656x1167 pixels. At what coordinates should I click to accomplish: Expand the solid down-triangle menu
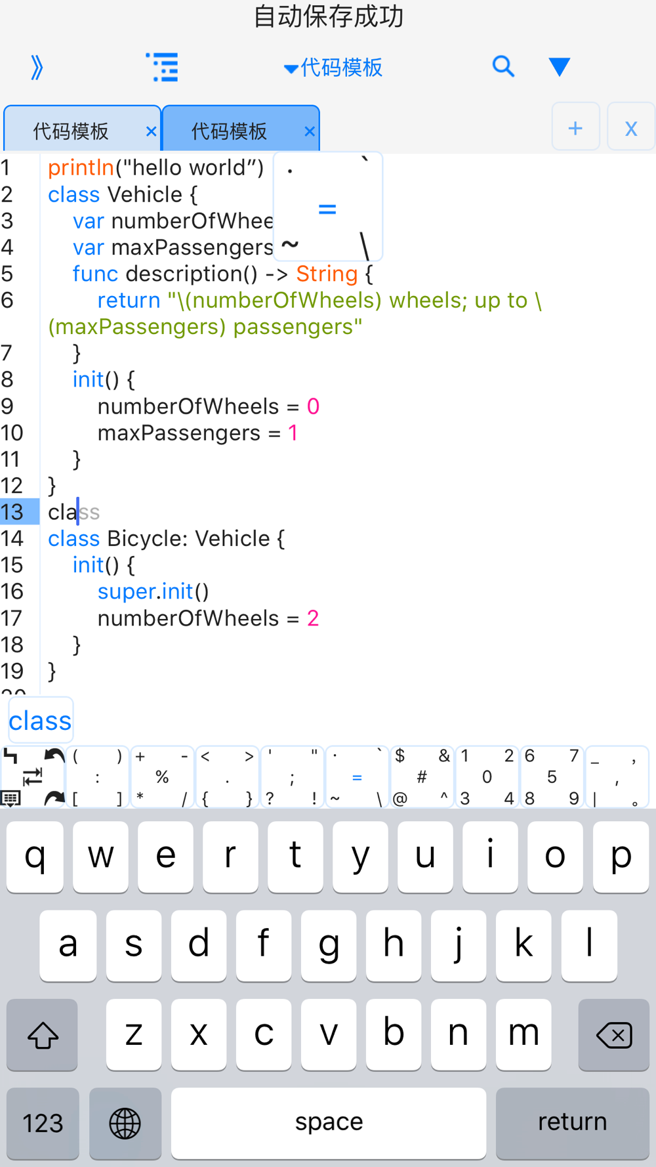pos(559,67)
